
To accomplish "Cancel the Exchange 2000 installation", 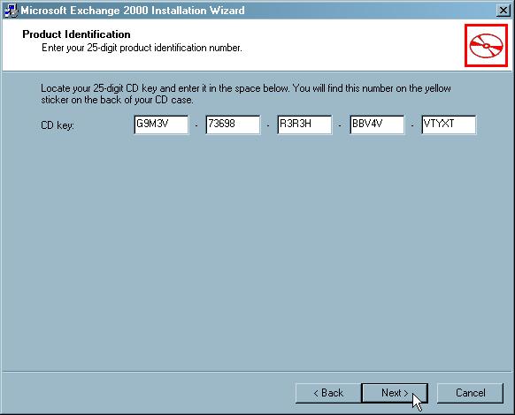I will (470, 393).
